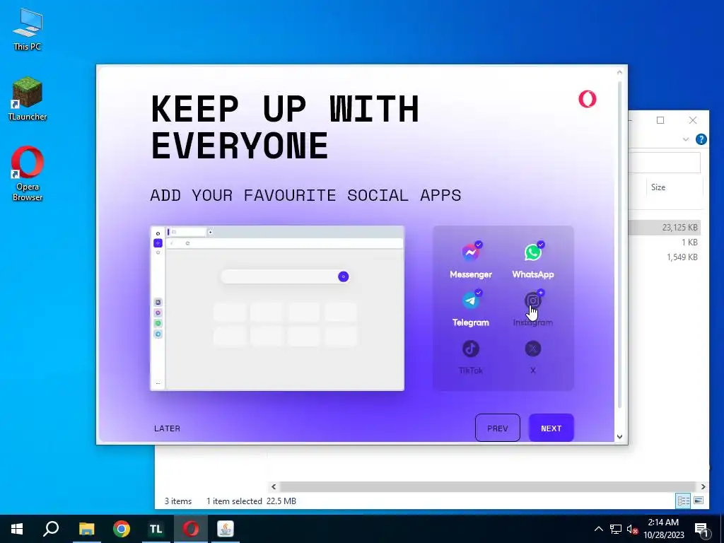This screenshot has height=543, width=724.
Task: Select the TLauncher desktop shortcut
Action: tap(28, 99)
